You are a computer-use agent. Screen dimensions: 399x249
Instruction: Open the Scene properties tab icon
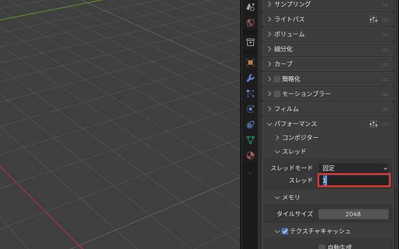coord(250,7)
